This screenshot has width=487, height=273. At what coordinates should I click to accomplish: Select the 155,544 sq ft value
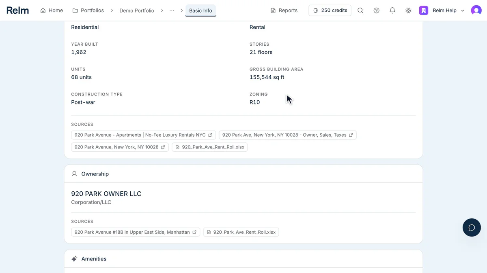coord(267,77)
